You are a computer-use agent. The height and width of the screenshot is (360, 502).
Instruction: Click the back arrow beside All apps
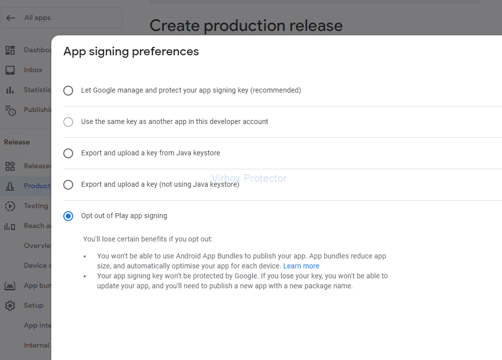click(x=10, y=18)
